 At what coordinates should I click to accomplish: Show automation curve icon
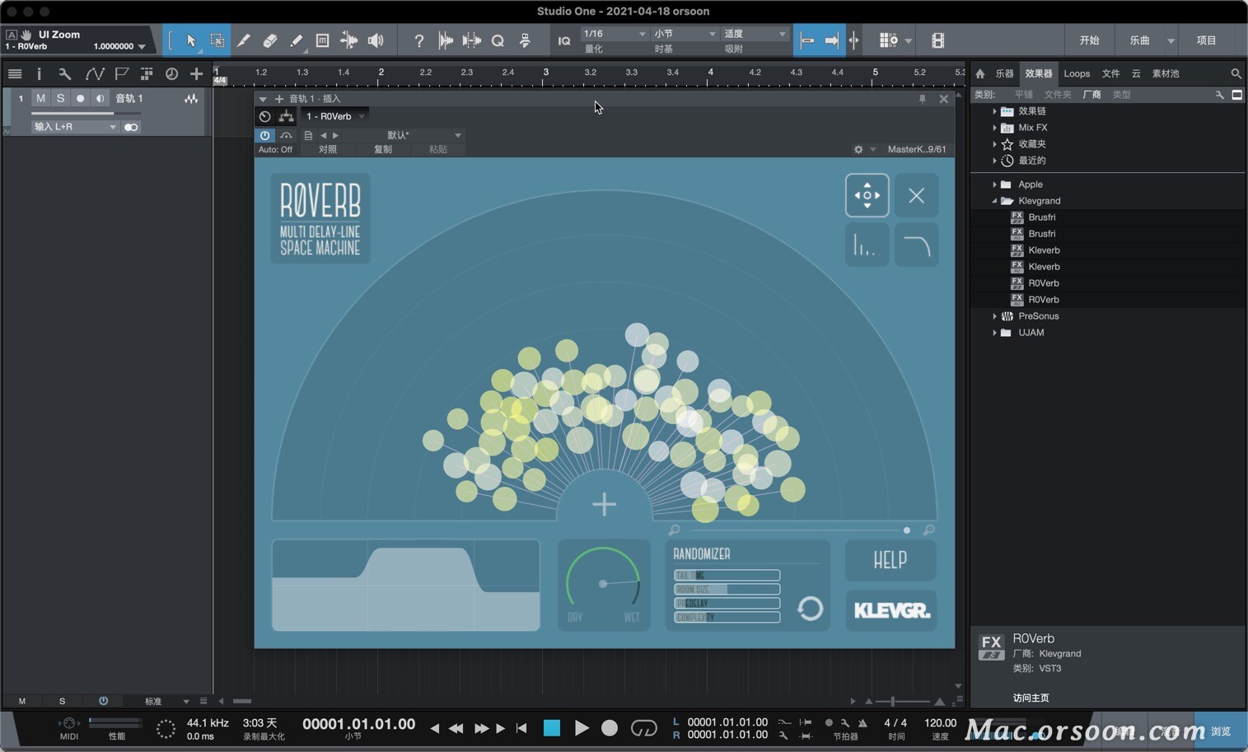pyautogui.click(x=95, y=74)
